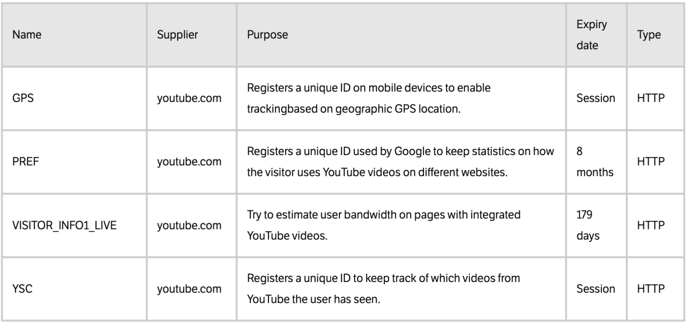Viewport: 687px width, 323px height.
Task: Click the HTTP type in YSC row
Action: click(651, 289)
